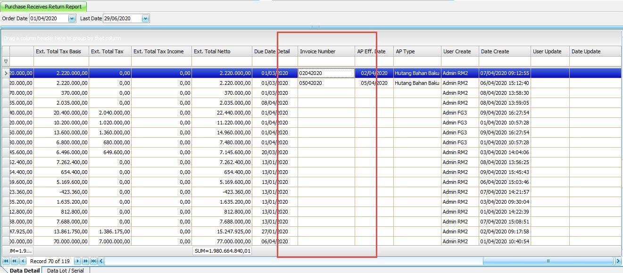This screenshot has width=623, height=273.
Task: Click User Update column header
Action: tap(550, 51)
